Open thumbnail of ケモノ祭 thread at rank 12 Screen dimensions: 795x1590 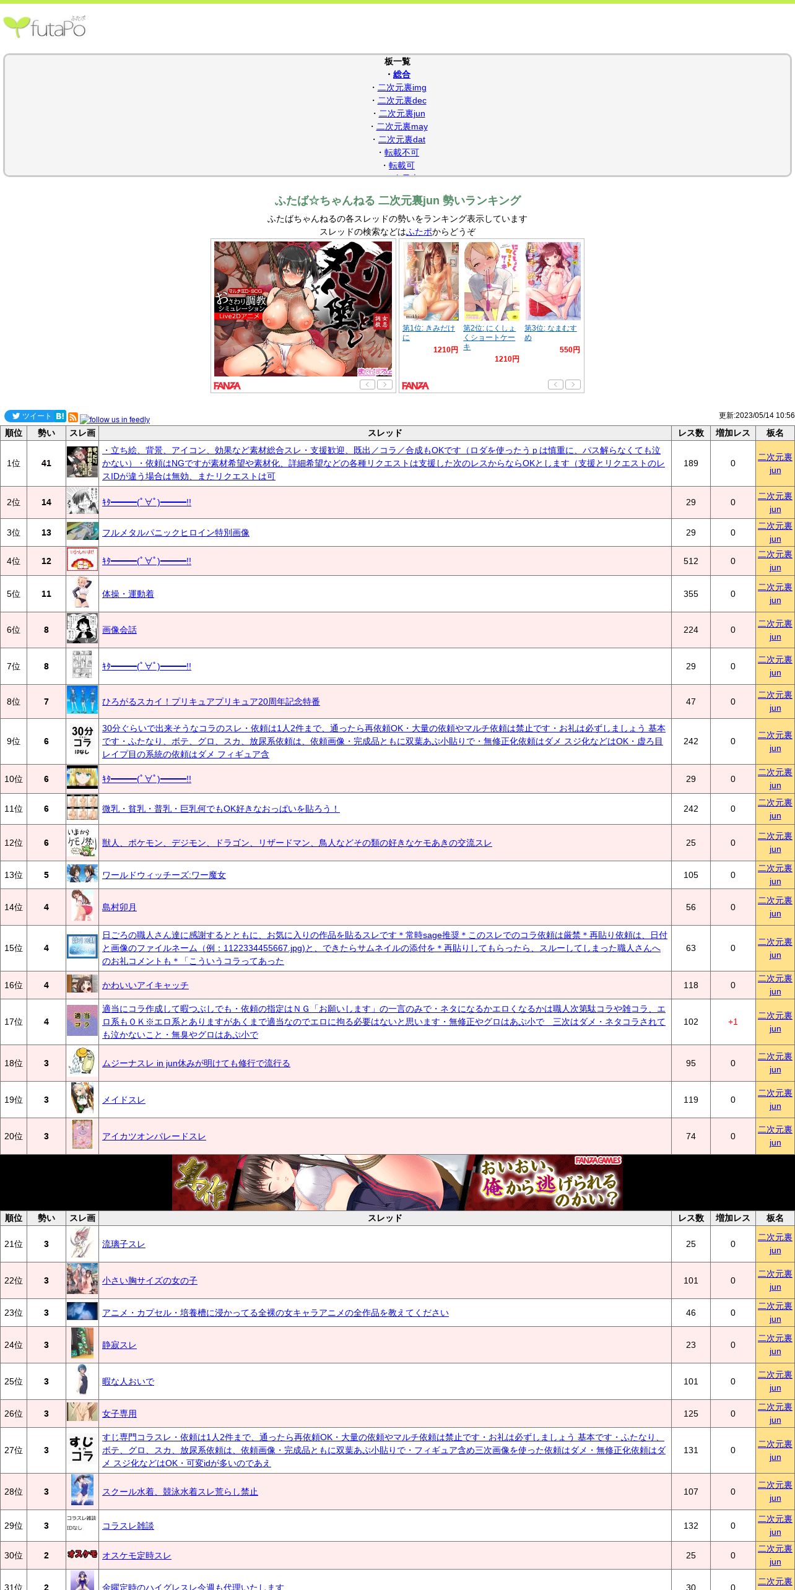pyautogui.click(x=82, y=842)
